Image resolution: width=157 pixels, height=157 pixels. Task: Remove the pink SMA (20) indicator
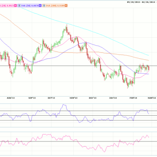[x=15, y=5]
